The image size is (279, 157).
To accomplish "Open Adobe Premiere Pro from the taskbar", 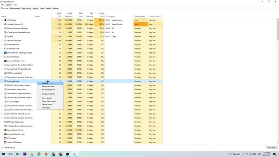I will coord(25,154).
